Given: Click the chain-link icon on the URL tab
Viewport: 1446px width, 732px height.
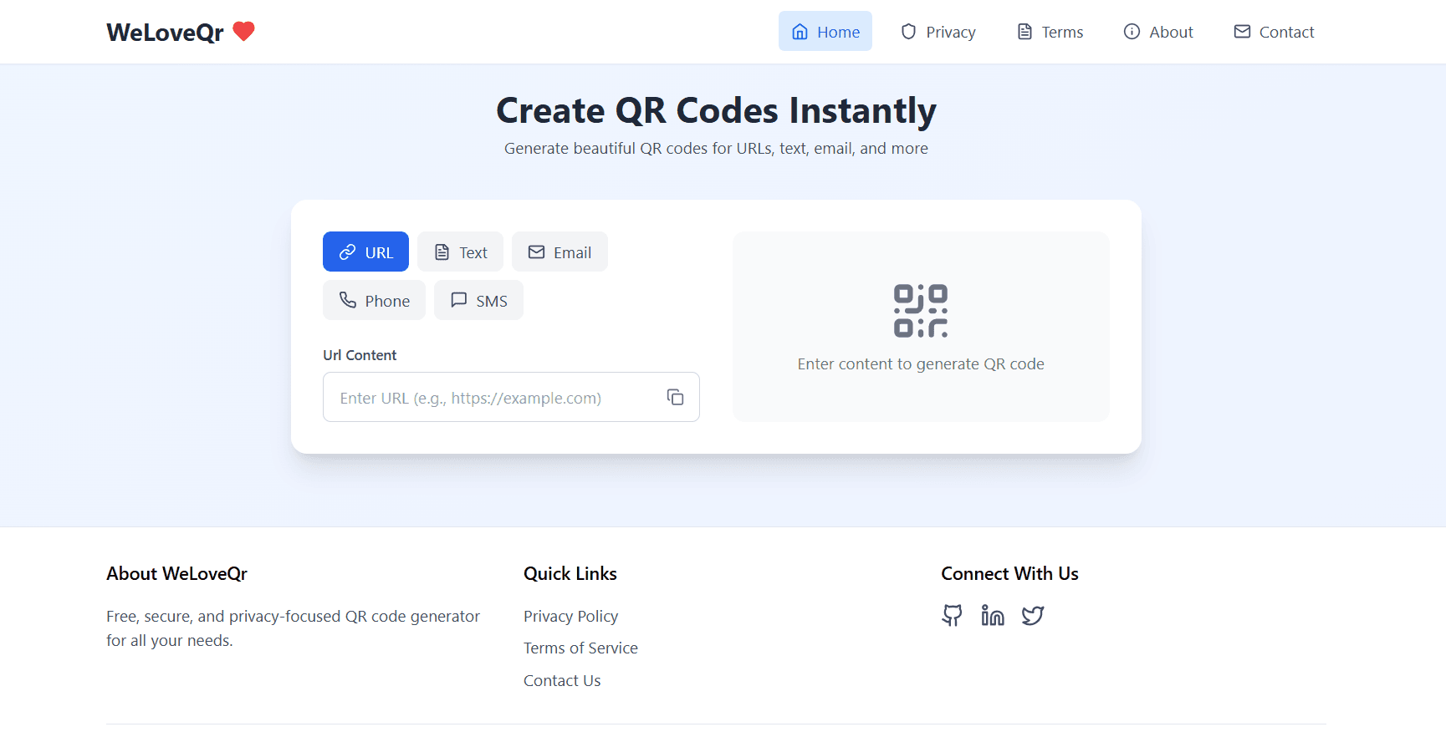Looking at the screenshot, I should pyautogui.click(x=348, y=252).
